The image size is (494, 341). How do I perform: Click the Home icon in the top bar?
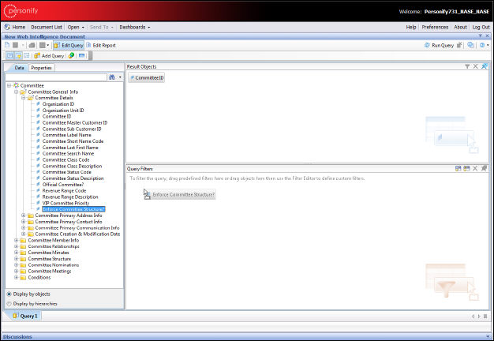(15, 27)
